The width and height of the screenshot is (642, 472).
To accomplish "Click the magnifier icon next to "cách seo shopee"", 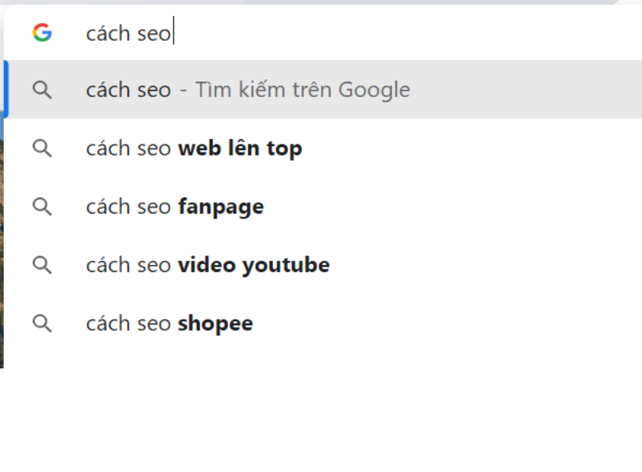I will click(42, 323).
